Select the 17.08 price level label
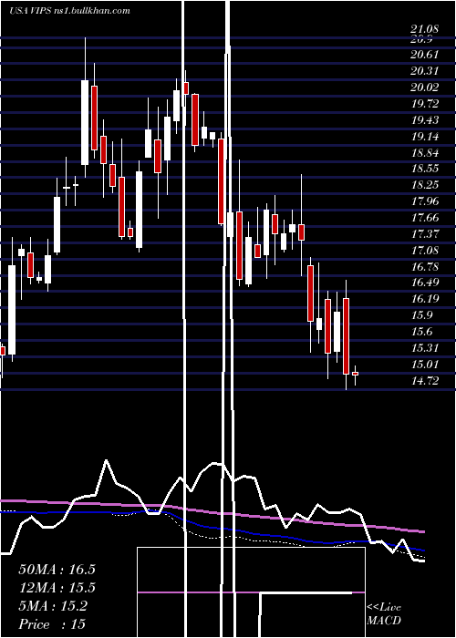This screenshot has height=638, width=456. [x=425, y=250]
